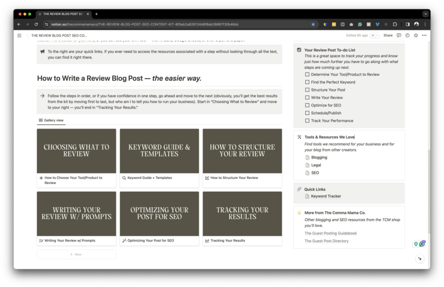
Task: Click the green badge extension icon at page edge
Action: coord(422,243)
